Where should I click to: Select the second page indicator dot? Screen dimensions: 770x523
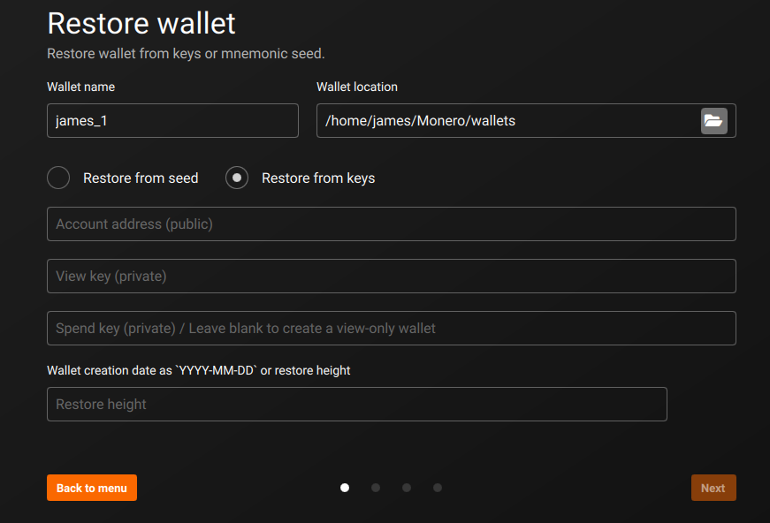coord(376,488)
